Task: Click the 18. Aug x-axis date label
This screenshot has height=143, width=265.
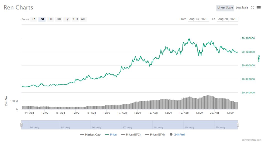Action: 153,113
